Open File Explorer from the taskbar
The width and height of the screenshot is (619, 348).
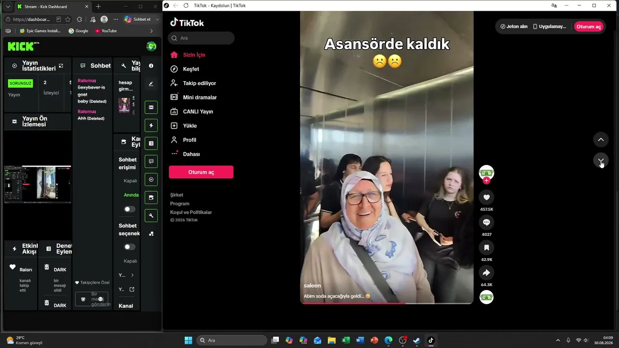332,340
